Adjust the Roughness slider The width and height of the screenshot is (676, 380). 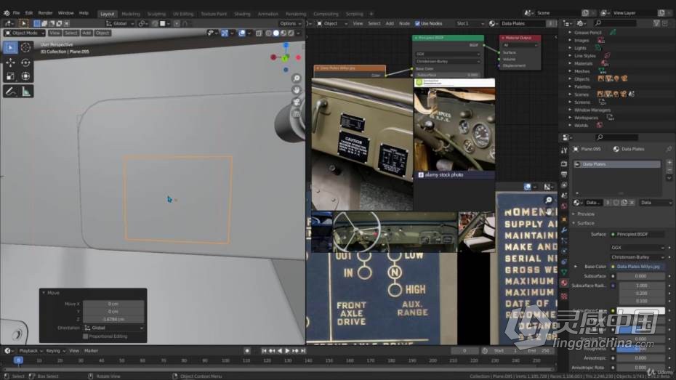pyautogui.click(x=640, y=349)
